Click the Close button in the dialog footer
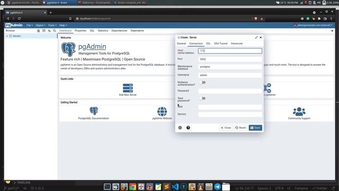 pos(226,128)
